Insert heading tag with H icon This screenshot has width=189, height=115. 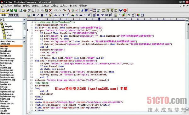click(x=67, y=15)
